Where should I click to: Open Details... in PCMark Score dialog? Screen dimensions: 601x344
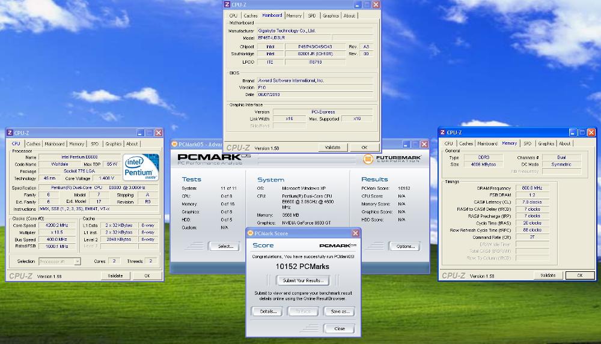point(268,312)
